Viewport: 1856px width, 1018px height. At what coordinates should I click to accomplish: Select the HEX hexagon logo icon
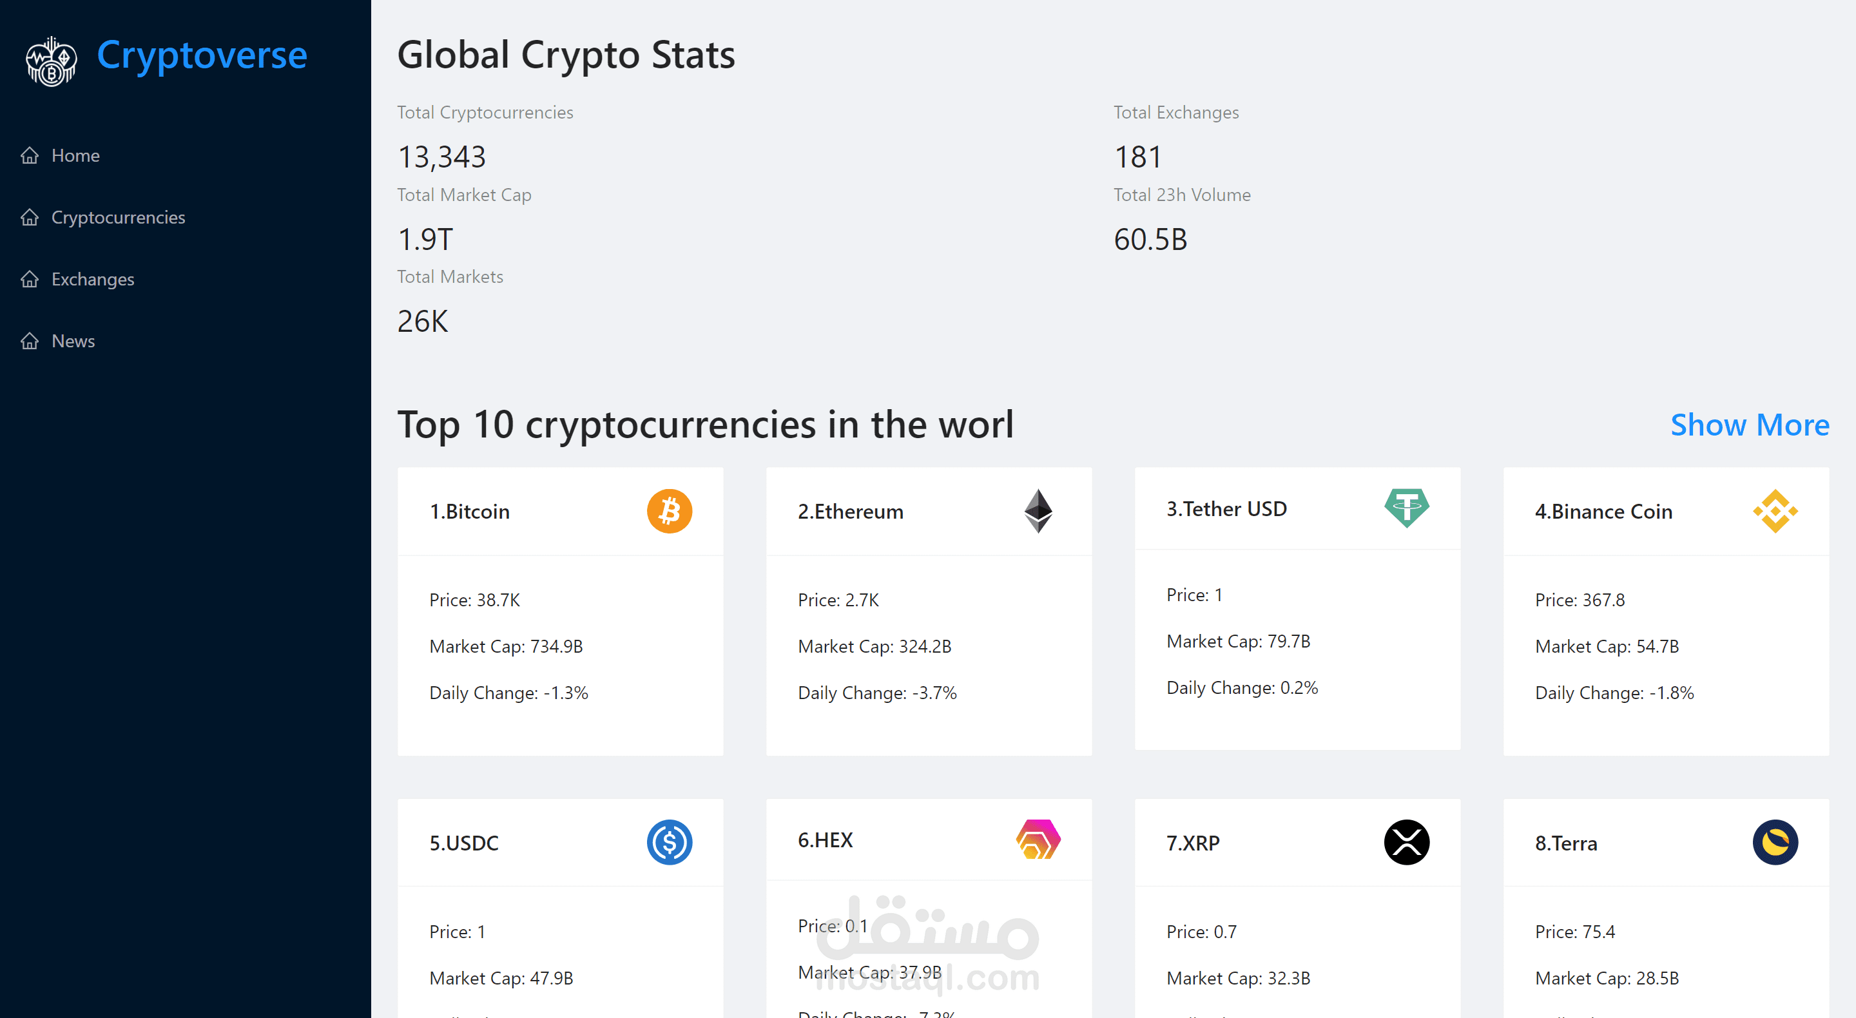pyautogui.click(x=1038, y=840)
